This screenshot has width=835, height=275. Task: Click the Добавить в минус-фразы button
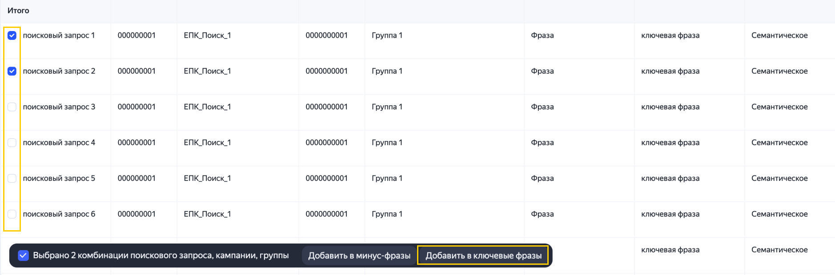359,255
